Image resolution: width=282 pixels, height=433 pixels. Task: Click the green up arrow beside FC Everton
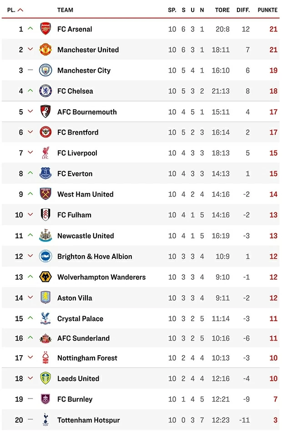tap(30, 173)
